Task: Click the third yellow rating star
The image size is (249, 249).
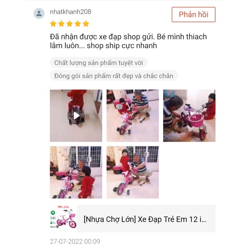Action: click(70, 23)
